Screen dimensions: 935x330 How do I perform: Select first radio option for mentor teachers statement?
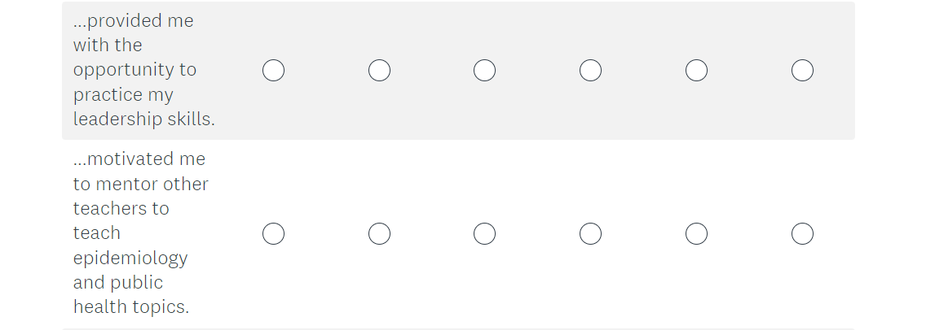click(273, 234)
